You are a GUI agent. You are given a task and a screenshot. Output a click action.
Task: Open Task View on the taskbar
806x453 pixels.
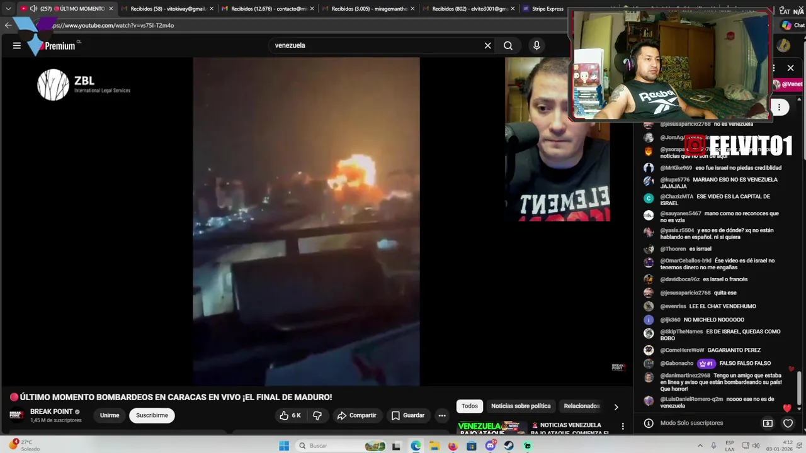397,446
